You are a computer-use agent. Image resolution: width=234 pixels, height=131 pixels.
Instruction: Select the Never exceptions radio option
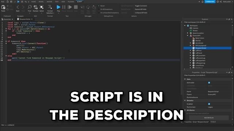tap(99, 6)
